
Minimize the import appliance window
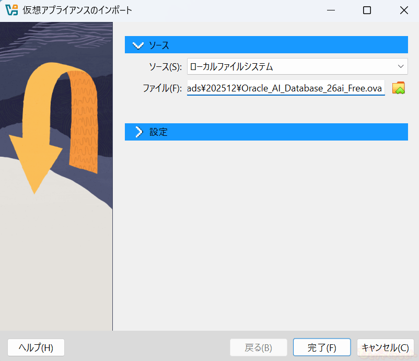(330, 10)
